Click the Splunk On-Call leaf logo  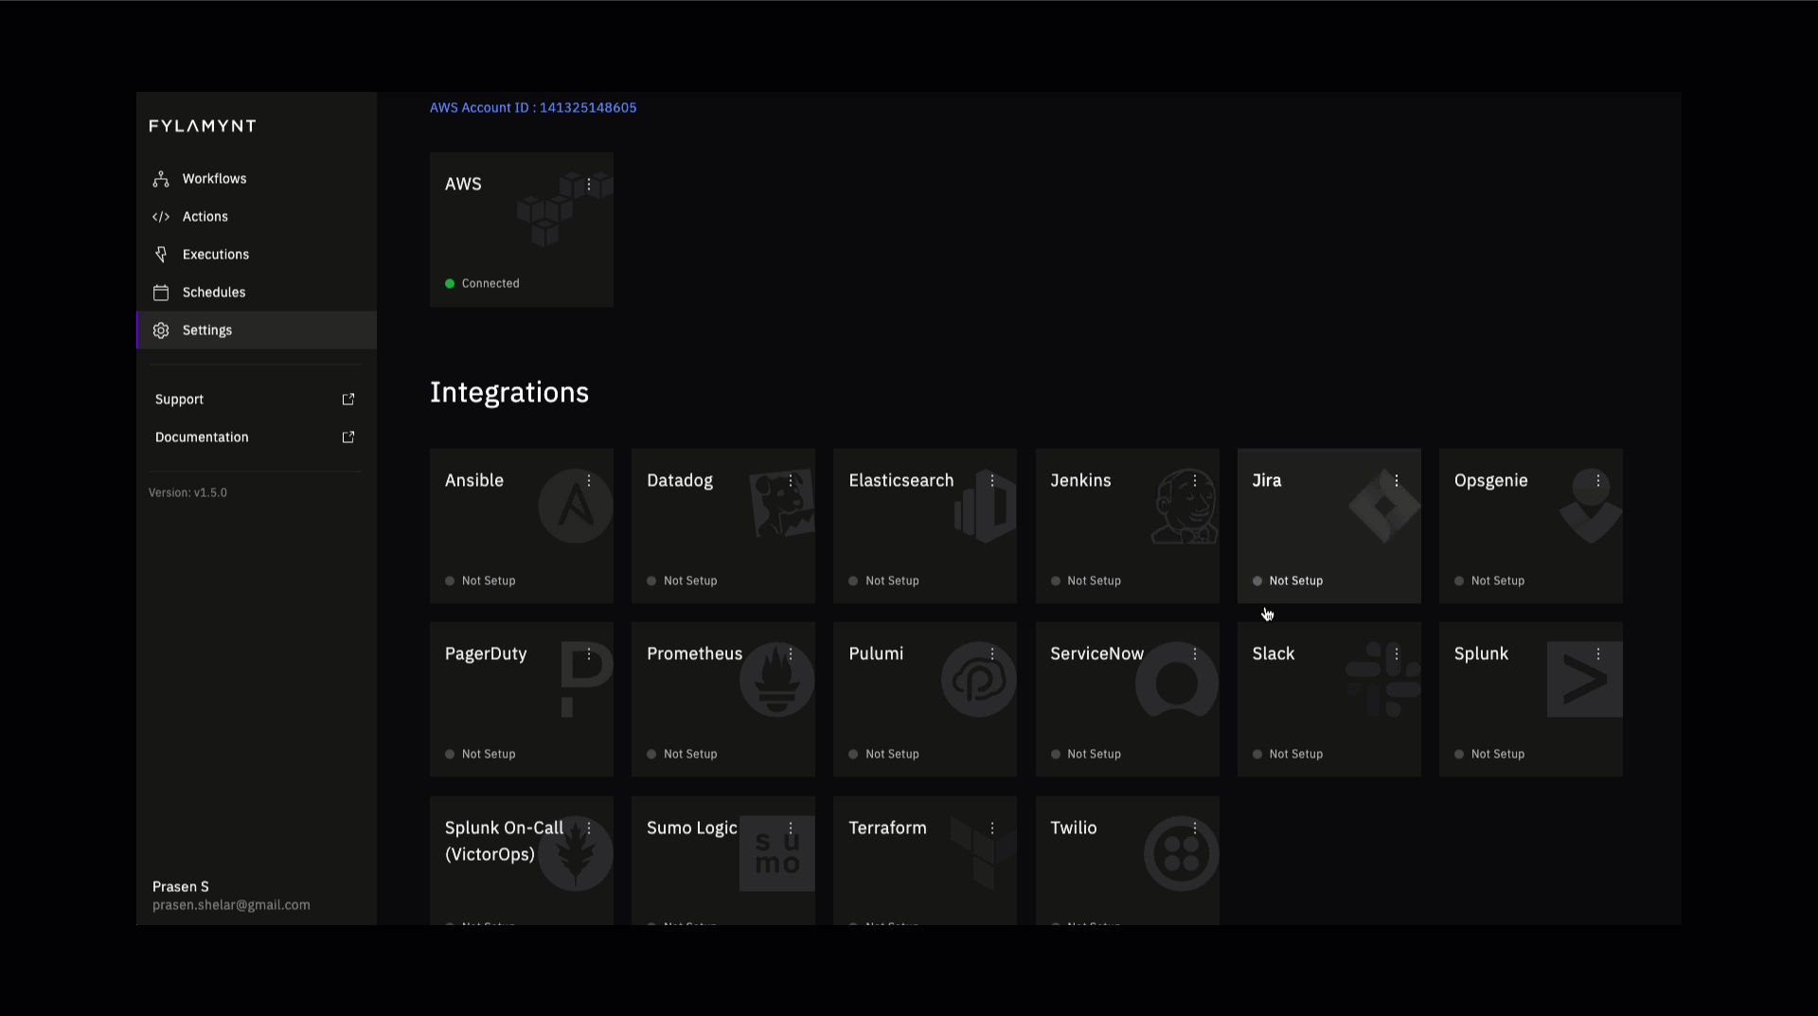576,853
